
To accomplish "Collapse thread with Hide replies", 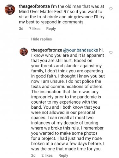I will coord(41,39).
